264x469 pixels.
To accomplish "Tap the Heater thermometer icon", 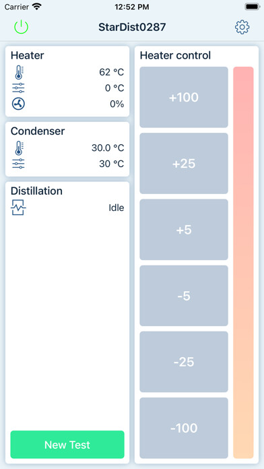I will pyautogui.click(x=19, y=72).
